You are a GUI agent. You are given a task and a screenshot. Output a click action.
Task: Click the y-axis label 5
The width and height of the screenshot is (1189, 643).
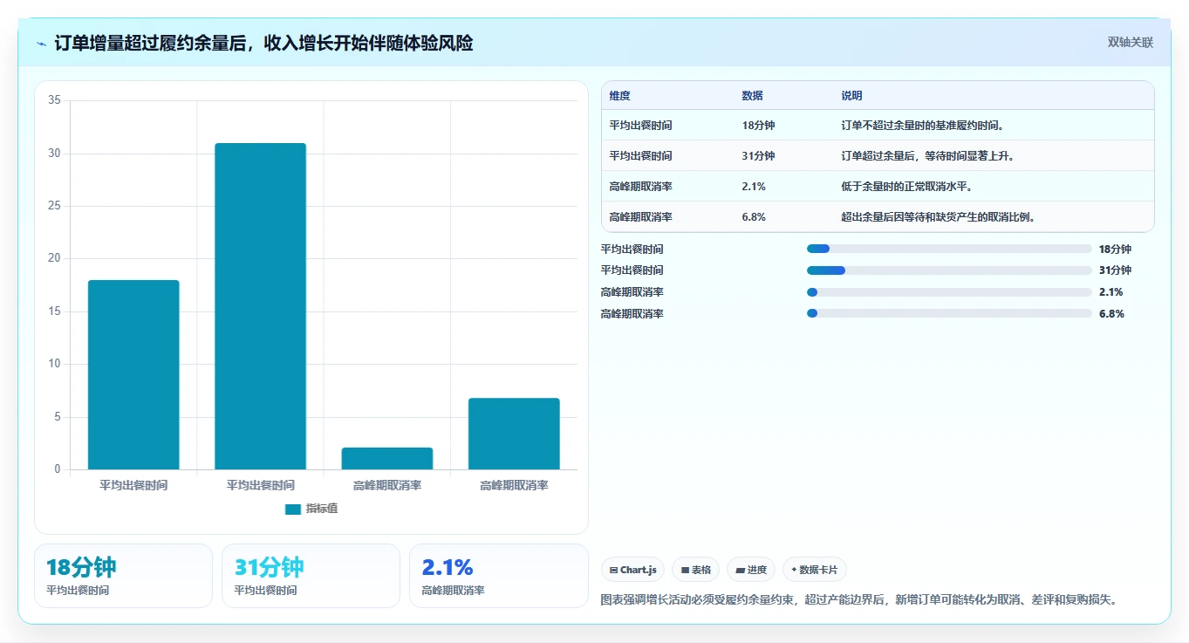pyautogui.click(x=57, y=417)
